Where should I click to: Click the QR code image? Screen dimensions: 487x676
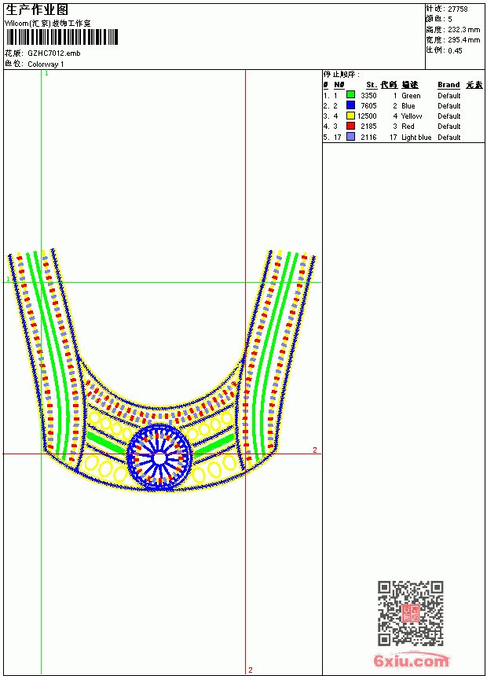[x=411, y=613]
